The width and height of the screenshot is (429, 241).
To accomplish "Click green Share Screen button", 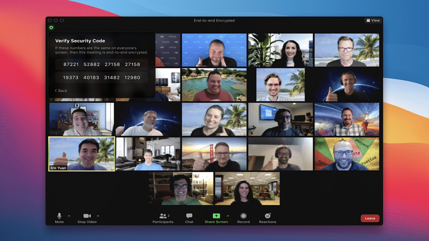I will point(216,218).
